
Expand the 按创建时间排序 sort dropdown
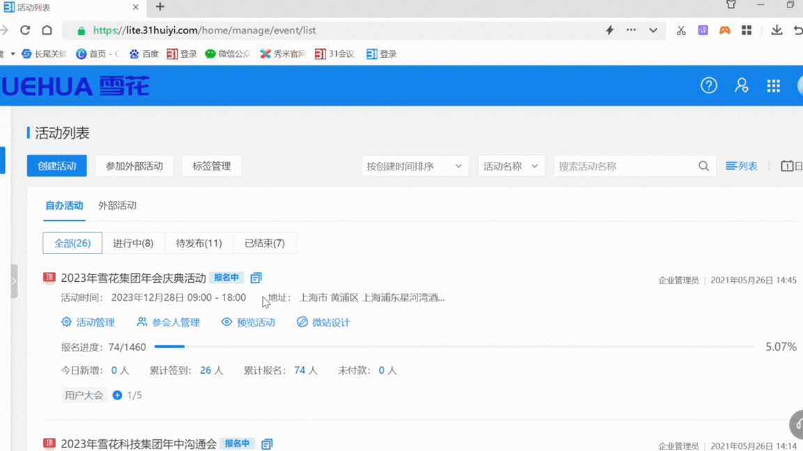coord(415,166)
